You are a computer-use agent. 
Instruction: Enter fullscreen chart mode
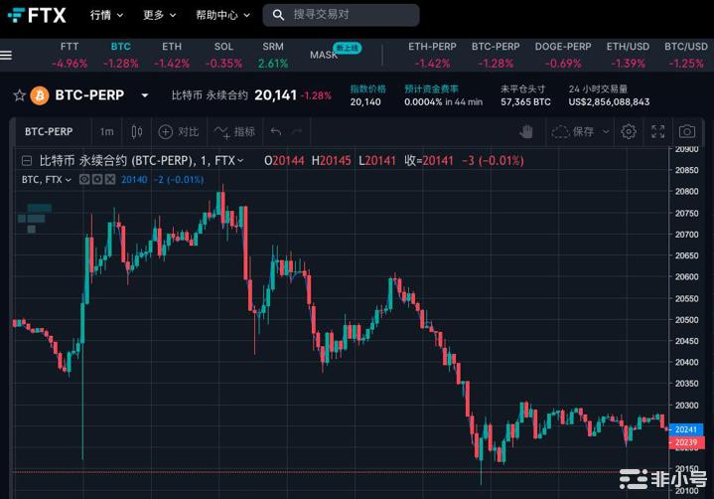coord(658,131)
